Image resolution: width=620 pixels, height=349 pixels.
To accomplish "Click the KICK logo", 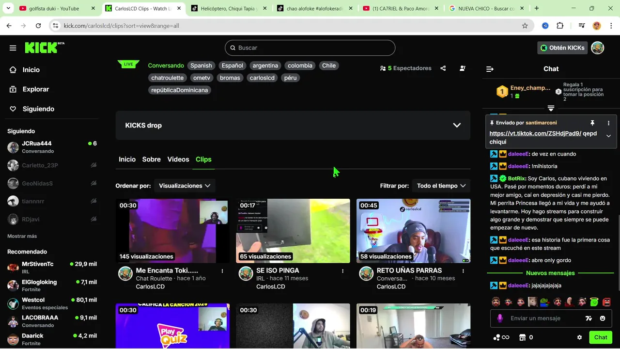I will [x=44, y=48].
